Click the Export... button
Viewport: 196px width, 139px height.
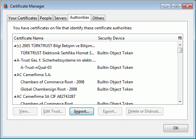point(110,111)
